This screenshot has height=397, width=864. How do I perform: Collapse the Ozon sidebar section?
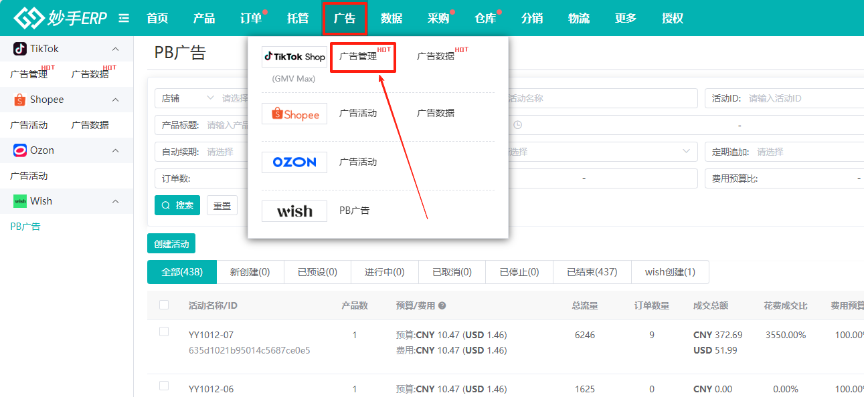115,150
